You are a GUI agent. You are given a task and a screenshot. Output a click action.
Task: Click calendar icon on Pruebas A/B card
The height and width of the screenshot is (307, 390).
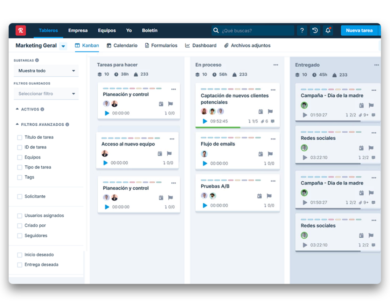pyautogui.click(x=259, y=196)
